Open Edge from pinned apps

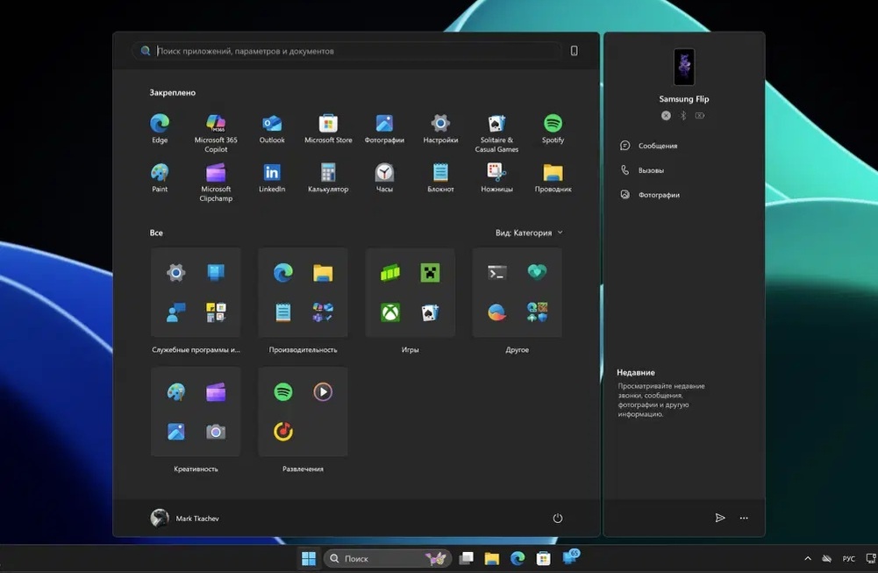[x=160, y=129]
